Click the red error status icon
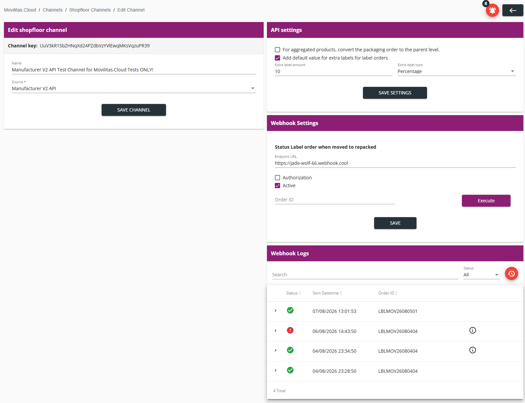 click(x=290, y=330)
